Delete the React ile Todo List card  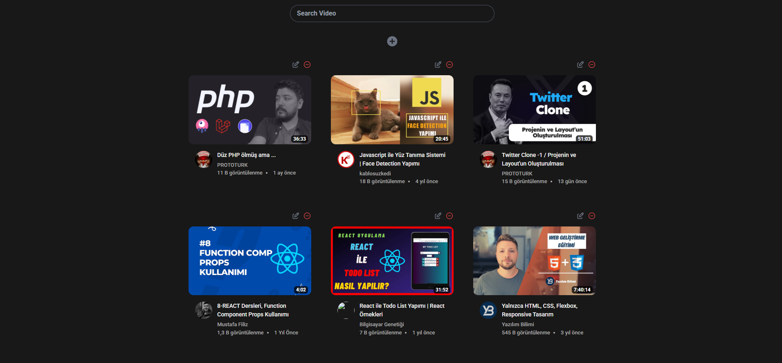449,216
